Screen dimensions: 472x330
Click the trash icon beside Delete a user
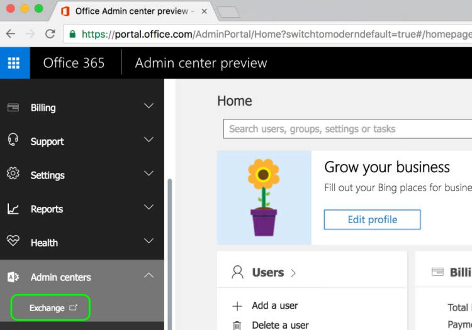coord(237,326)
